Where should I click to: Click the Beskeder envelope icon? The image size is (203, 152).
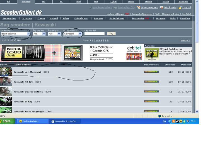(x=115, y=8)
